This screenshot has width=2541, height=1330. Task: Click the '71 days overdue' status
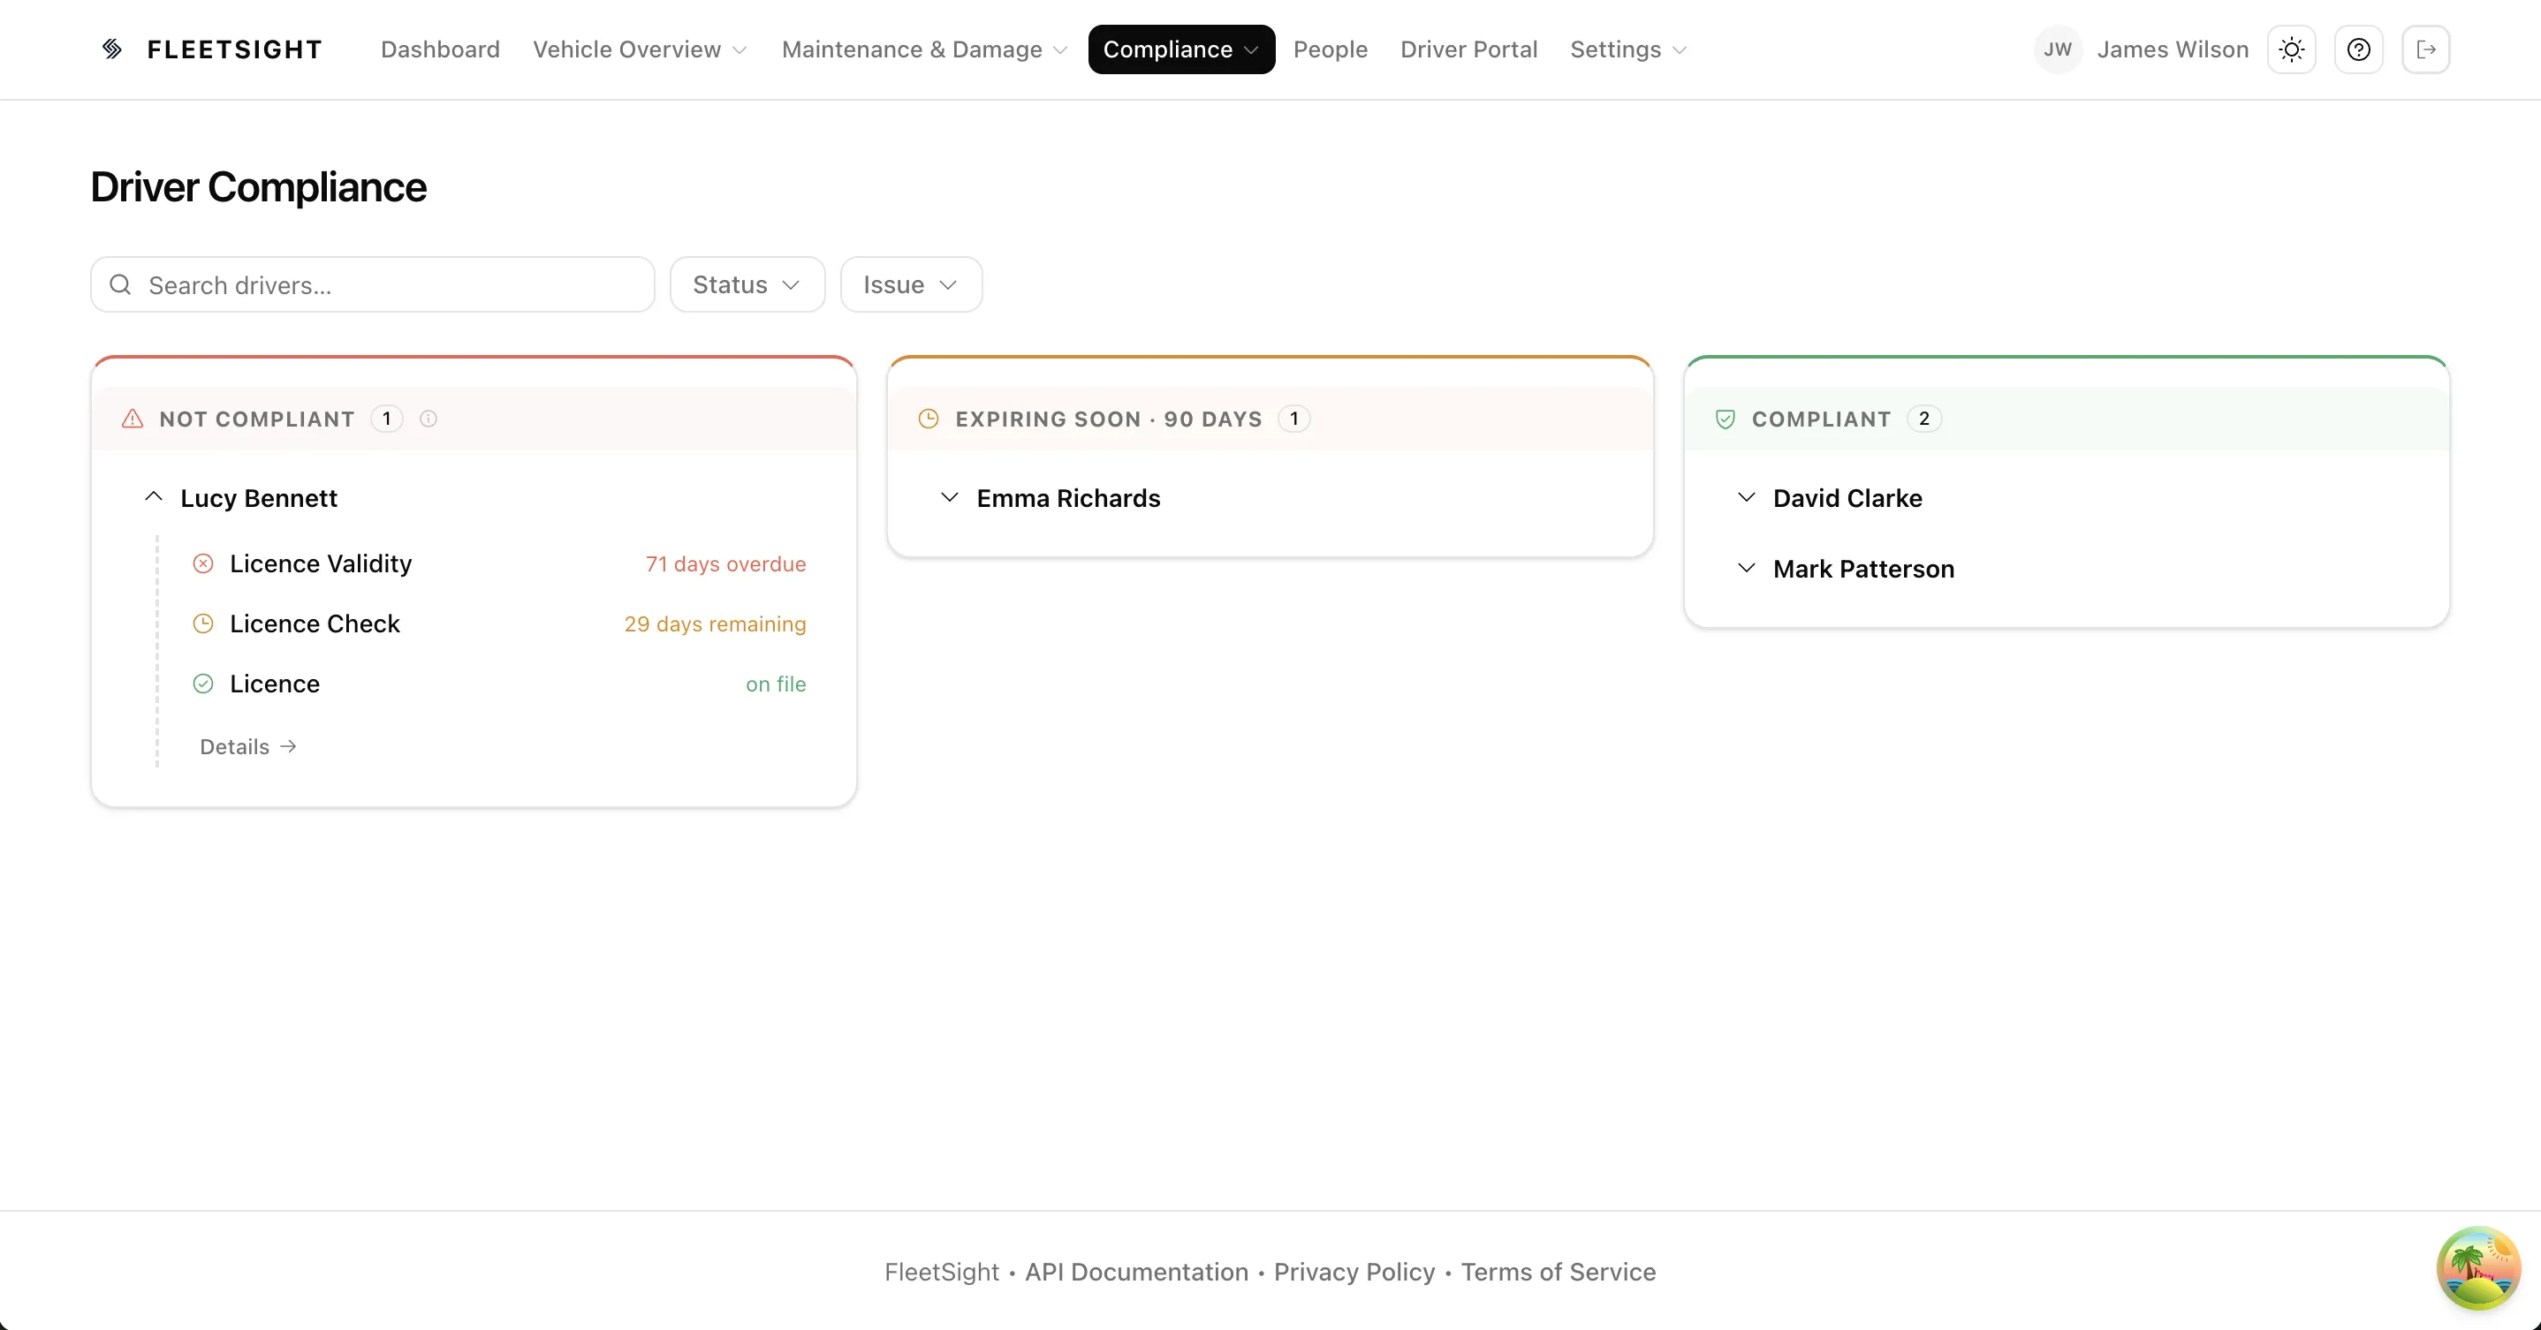tap(725, 564)
